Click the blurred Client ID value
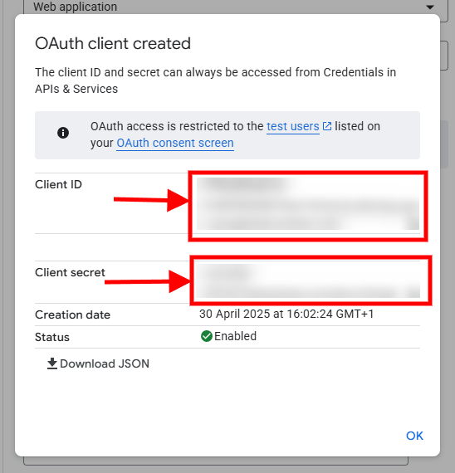 click(308, 203)
